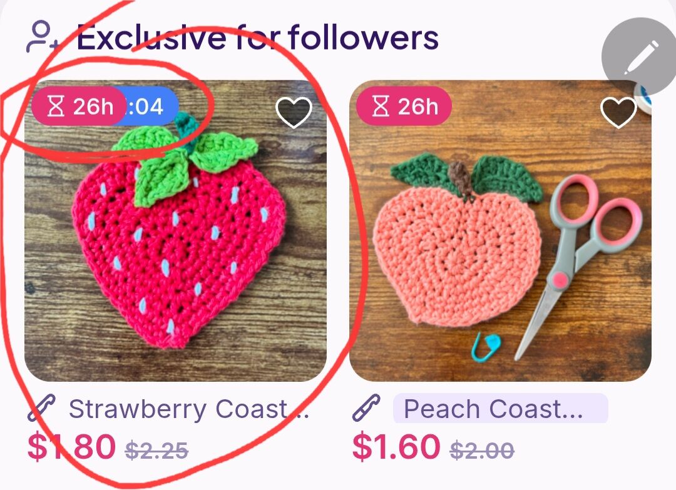Select the Exclusive for followers heading
The image size is (676, 490).
click(258, 38)
